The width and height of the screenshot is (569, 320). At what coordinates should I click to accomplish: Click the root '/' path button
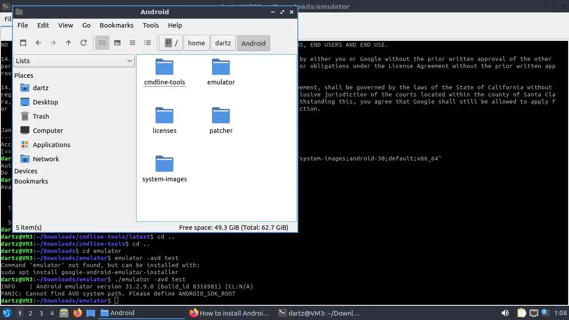click(x=171, y=43)
